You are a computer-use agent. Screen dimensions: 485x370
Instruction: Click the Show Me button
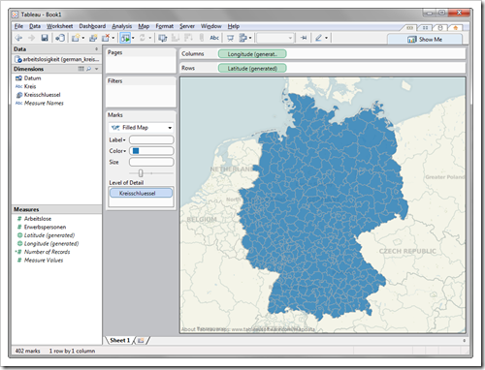pos(425,39)
